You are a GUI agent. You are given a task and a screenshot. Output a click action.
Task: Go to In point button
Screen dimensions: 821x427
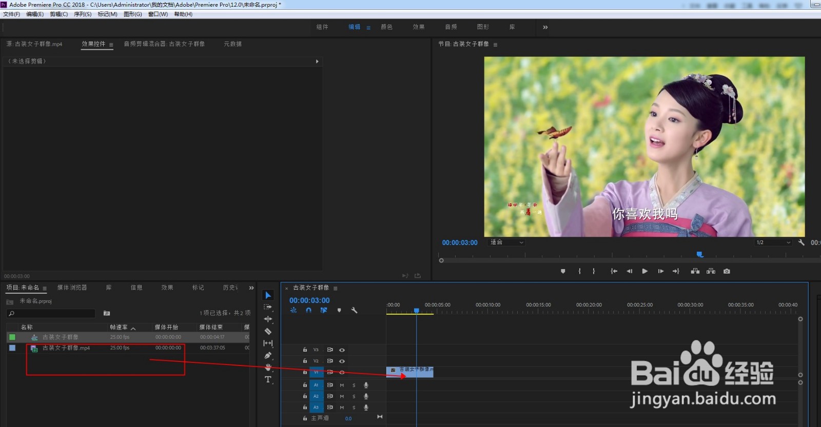pos(614,271)
